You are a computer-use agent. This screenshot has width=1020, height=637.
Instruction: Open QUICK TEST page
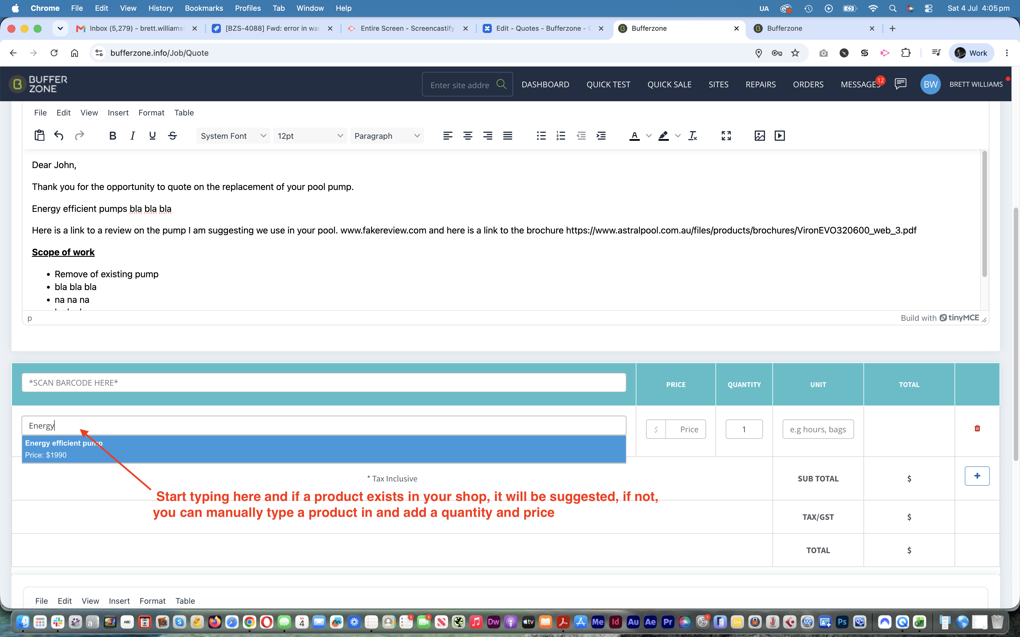click(x=608, y=84)
